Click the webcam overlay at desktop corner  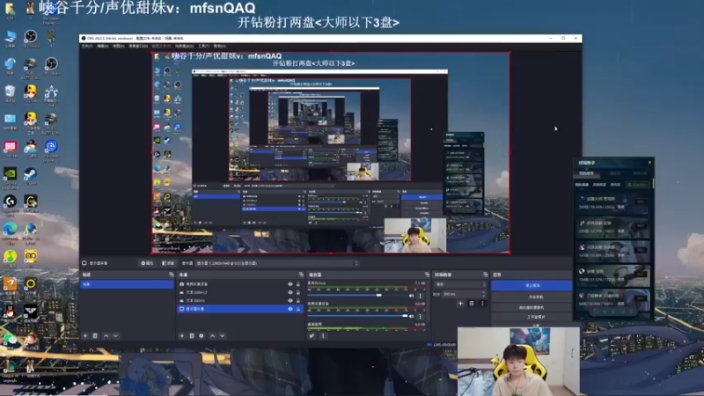click(x=518, y=362)
